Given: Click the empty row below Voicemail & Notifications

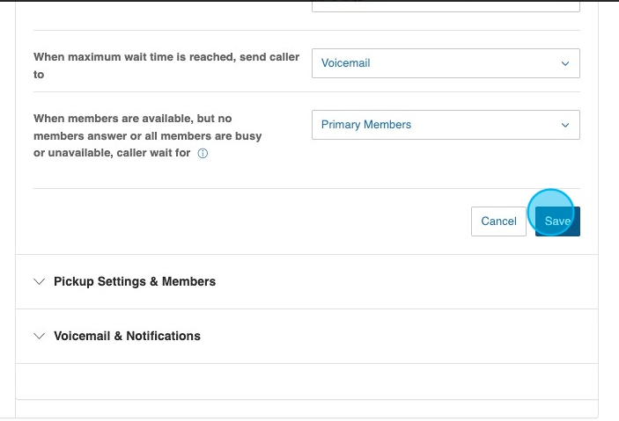Looking at the screenshot, I should pyautogui.click(x=306, y=381).
